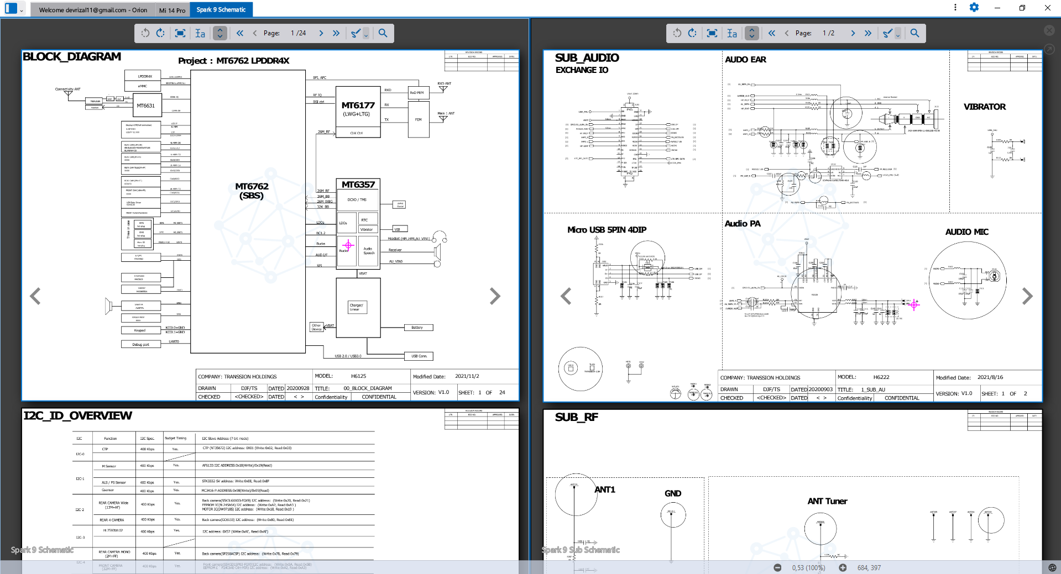Click the Micro USB 5PIN 4DIP label
Viewport: 1061px width, 574px height.
(607, 230)
